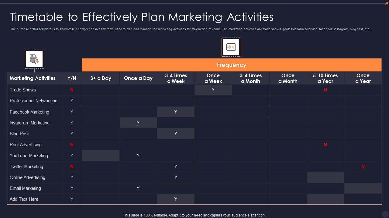389x218 pixels.
Task: Click the shaded 3+ a Day cell for YouTube Marketing
Action: tap(101, 156)
